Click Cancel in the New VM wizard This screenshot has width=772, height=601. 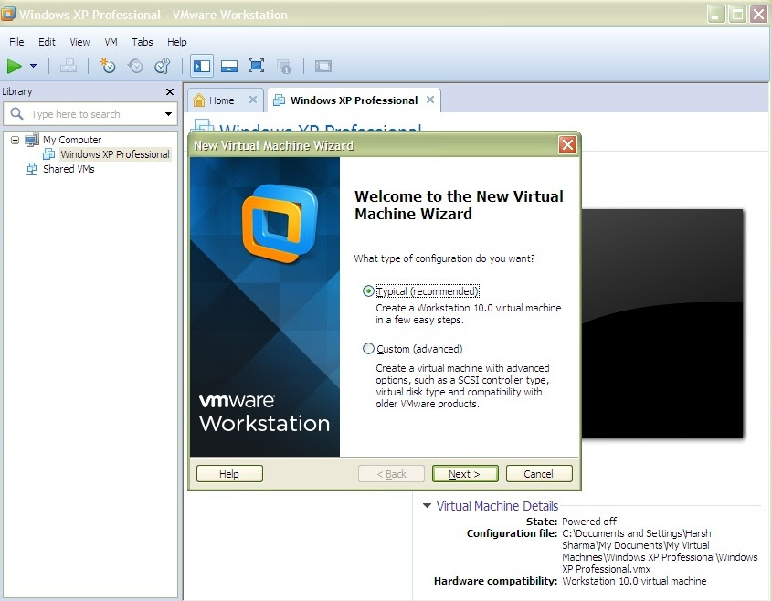click(539, 473)
